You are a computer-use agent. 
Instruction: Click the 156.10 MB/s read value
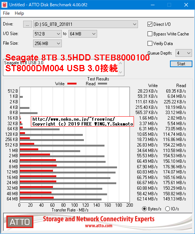tap(174, 161)
